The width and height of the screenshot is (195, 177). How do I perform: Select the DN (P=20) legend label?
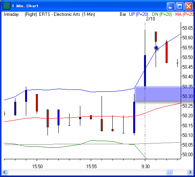coord(162,14)
